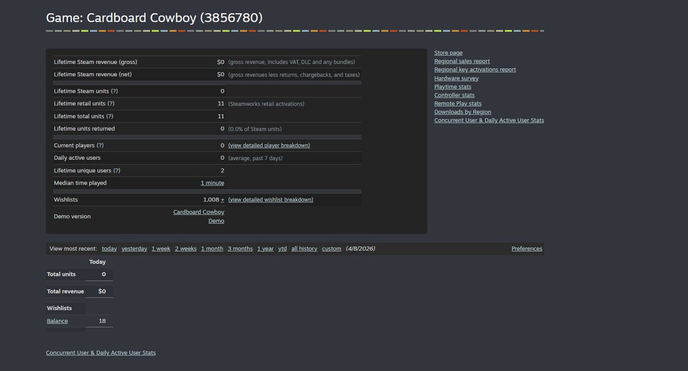688x371 pixels.
Task: Open sidebar Concurrent User & Daily Active User Stats
Action: pos(489,120)
